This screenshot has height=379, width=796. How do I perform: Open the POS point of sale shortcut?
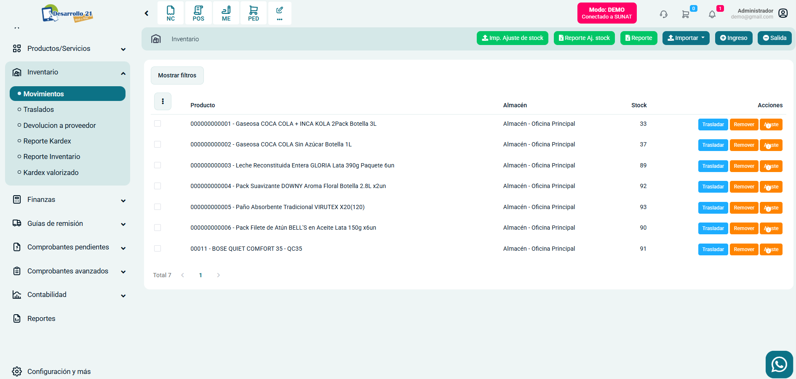[198, 13]
